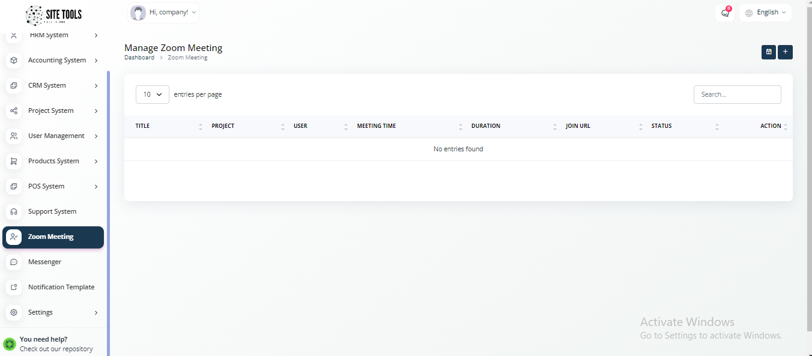Viewport: 812px width, 356px height.
Task: Go to Dashboard via breadcrumb link
Action: [139, 58]
